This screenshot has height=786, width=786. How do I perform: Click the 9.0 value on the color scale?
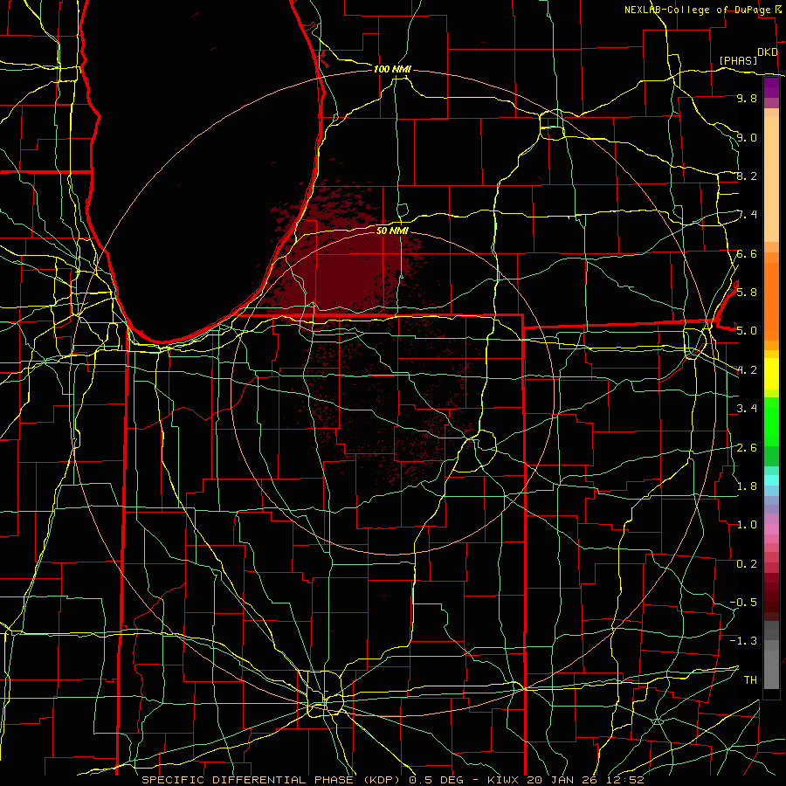pos(747,137)
